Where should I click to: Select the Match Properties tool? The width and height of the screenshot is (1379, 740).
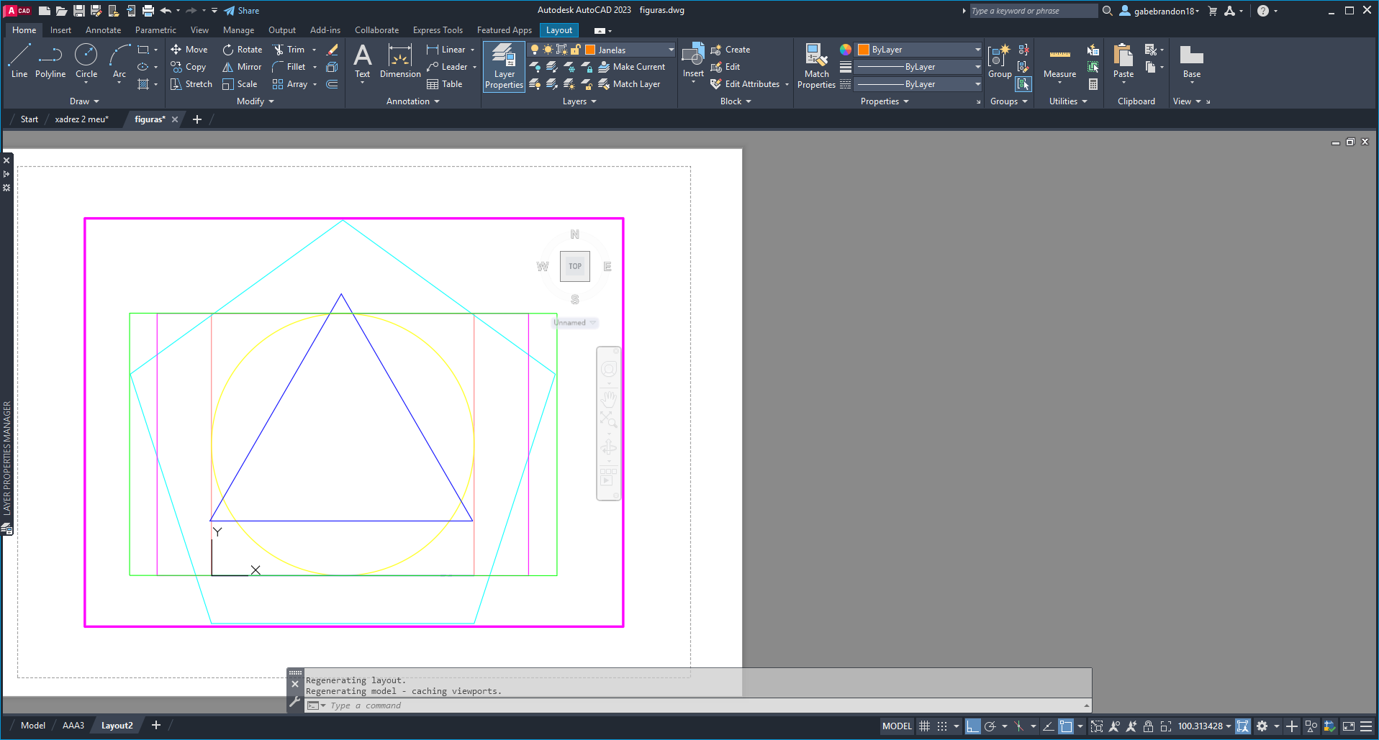click(x=815, y=65)
